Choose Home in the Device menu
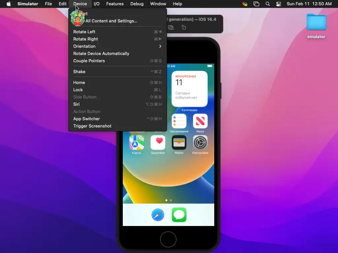This screenshot has width=338, height=253. pos(118,83)
